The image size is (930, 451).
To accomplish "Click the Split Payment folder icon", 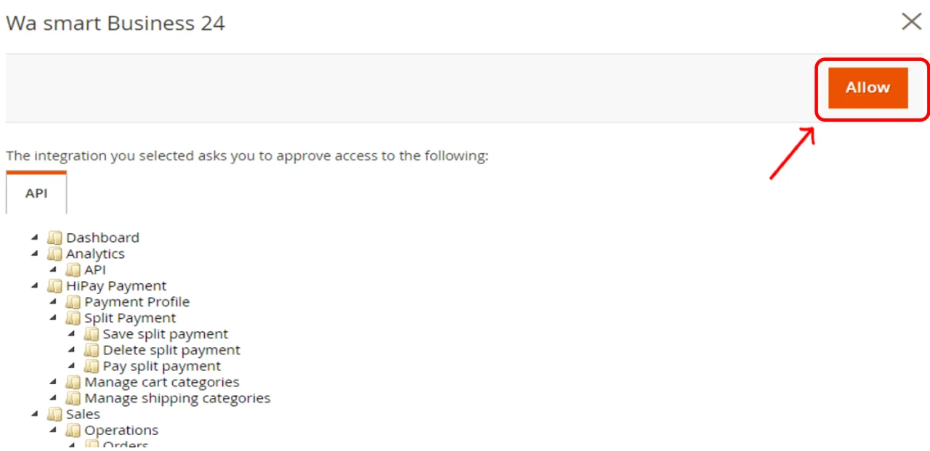I will [x=73, y=318].
